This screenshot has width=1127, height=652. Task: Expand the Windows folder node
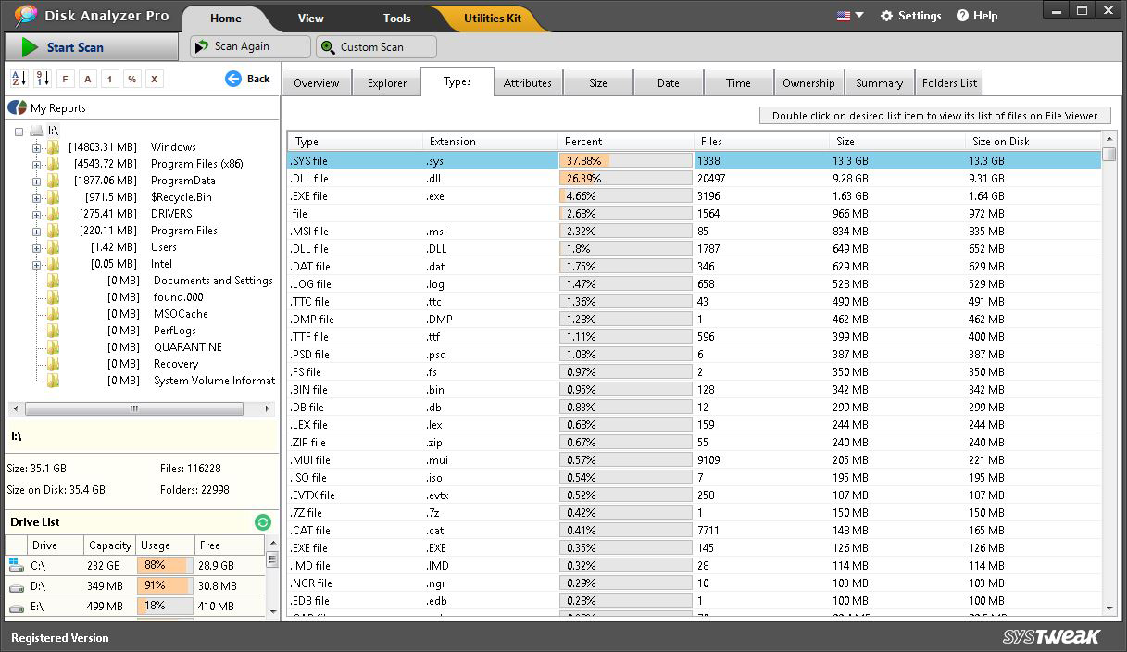tap(37, 147)
